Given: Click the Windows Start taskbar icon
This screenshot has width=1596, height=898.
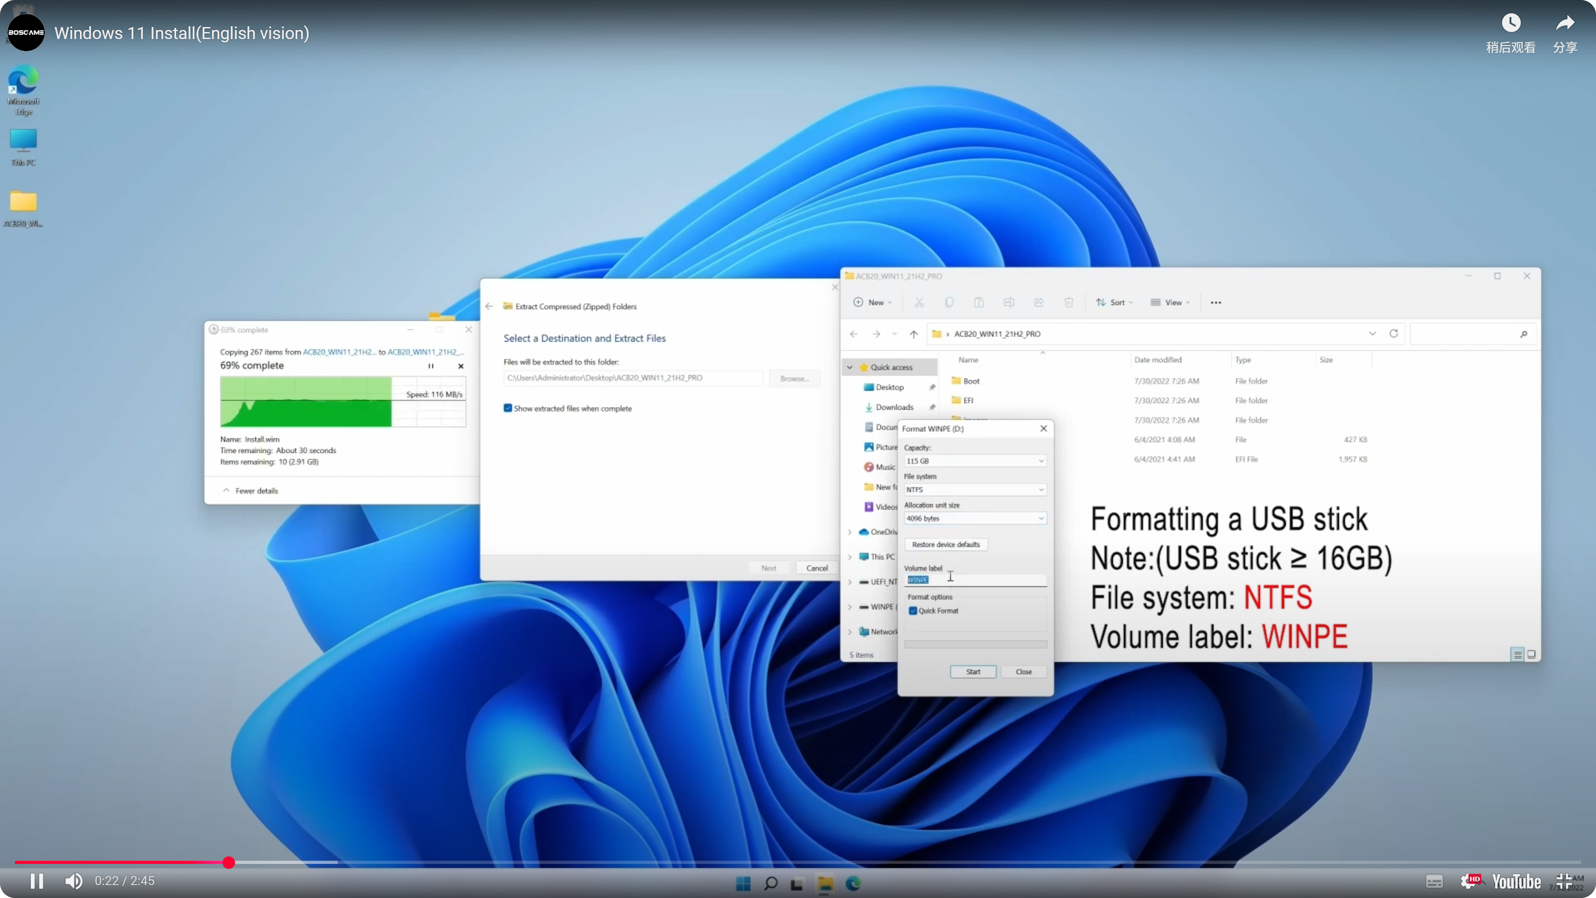Looking at the screenshot, I should pyautogui.click(x=743, y=884).
